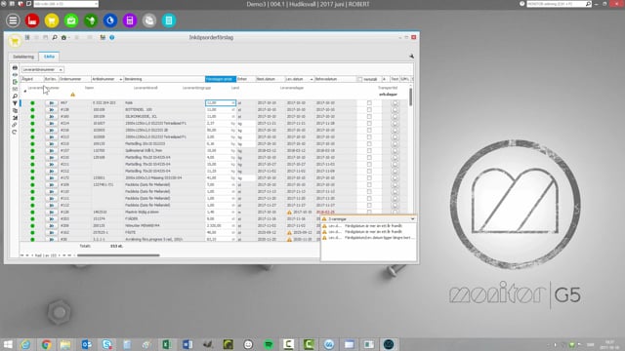
Task: Click the first warning entry in warnings popup
Action: click(369, 226)
